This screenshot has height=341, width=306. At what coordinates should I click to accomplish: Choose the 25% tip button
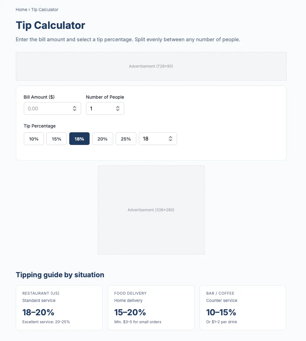coord(126,139)
